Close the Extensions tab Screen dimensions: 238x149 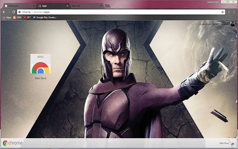coord(34,6)
